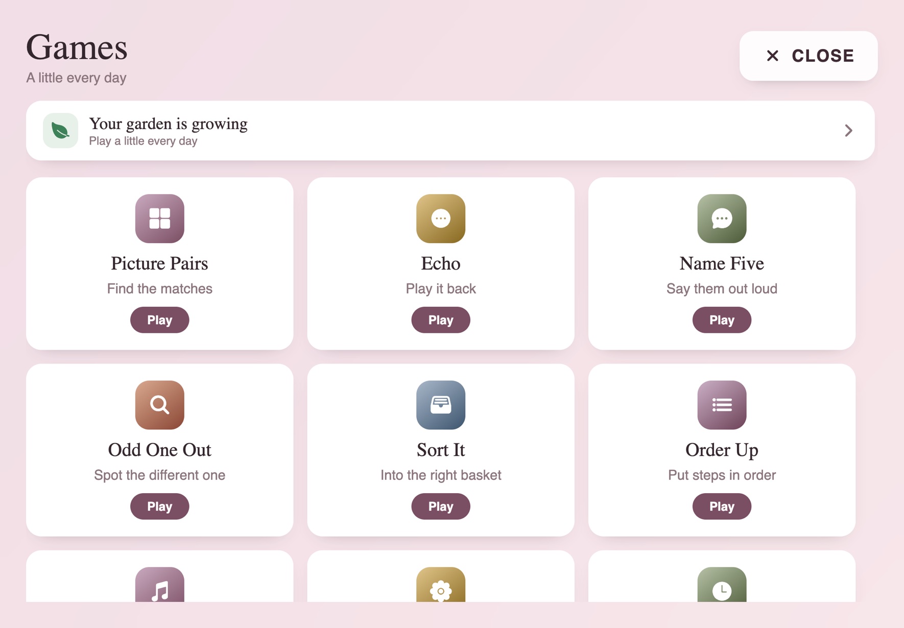
Task: Click 'Say them out loud' description
Action: tap(722, 288)
